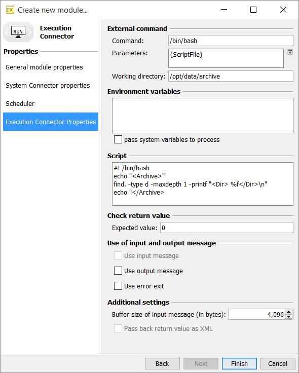The width and height of the screenshot is (299, 373).
Task: Increase buffer size with up arrow
Action: pyautogui.click(x=289, y=312)
